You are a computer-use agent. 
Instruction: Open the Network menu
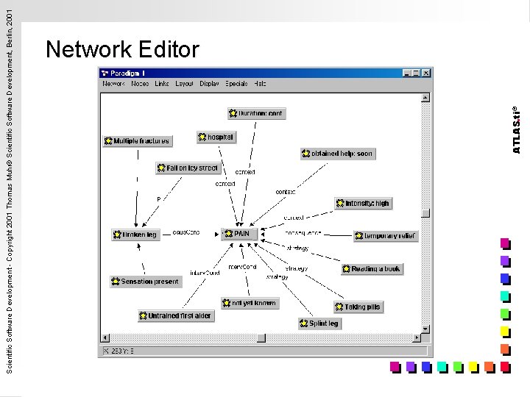113,83
